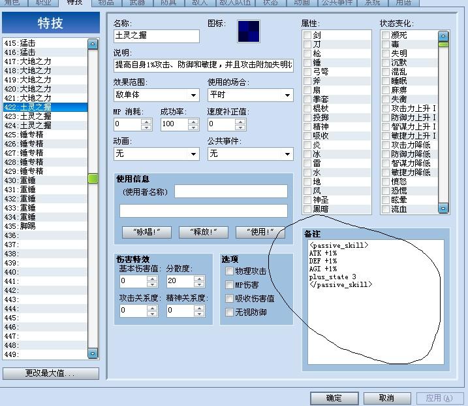Toggle the 失明 state change checkbox
The image size is (468, 406).
click(x=386, y=54)
